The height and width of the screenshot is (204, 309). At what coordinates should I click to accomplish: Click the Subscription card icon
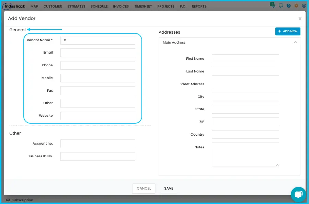click(8, 200)
